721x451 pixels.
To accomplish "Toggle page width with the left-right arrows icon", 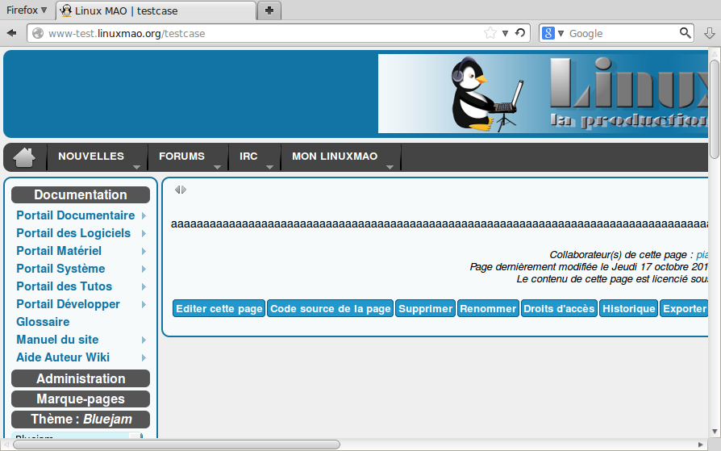I will (181, 190).
